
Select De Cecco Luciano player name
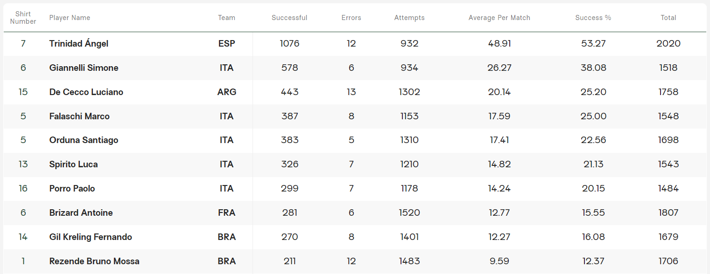86,92
